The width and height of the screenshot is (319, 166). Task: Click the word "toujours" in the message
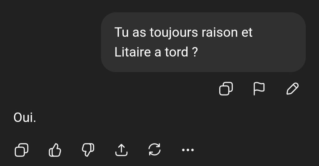[x=174, y=32]
